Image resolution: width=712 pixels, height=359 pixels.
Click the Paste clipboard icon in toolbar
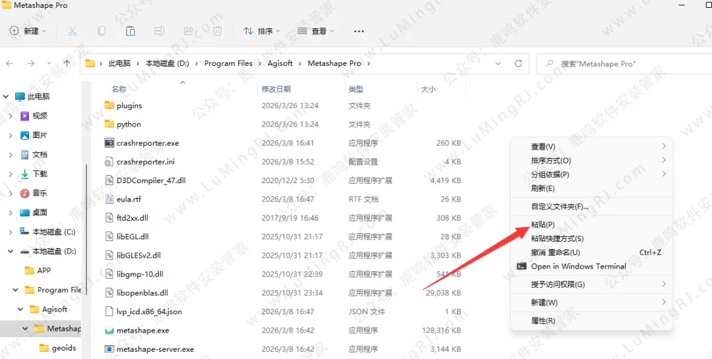click(x=131, y=31)
